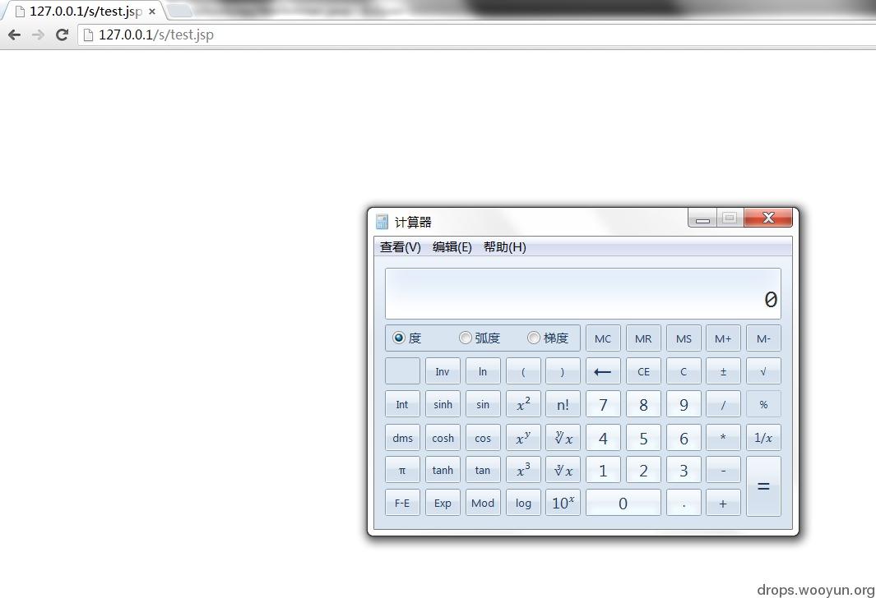This screenshot has width=876, height=598.
Task: Click the digit 7 button
Action: coord(603,404)
